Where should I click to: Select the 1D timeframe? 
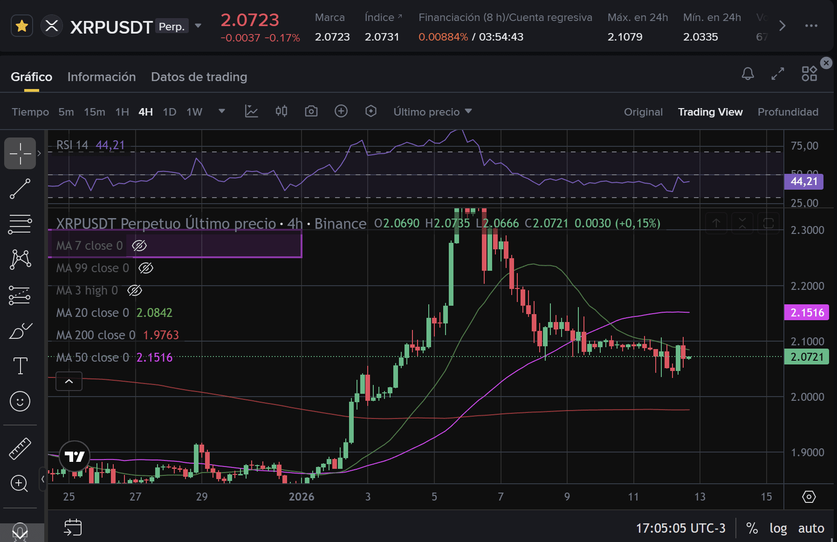170,112
